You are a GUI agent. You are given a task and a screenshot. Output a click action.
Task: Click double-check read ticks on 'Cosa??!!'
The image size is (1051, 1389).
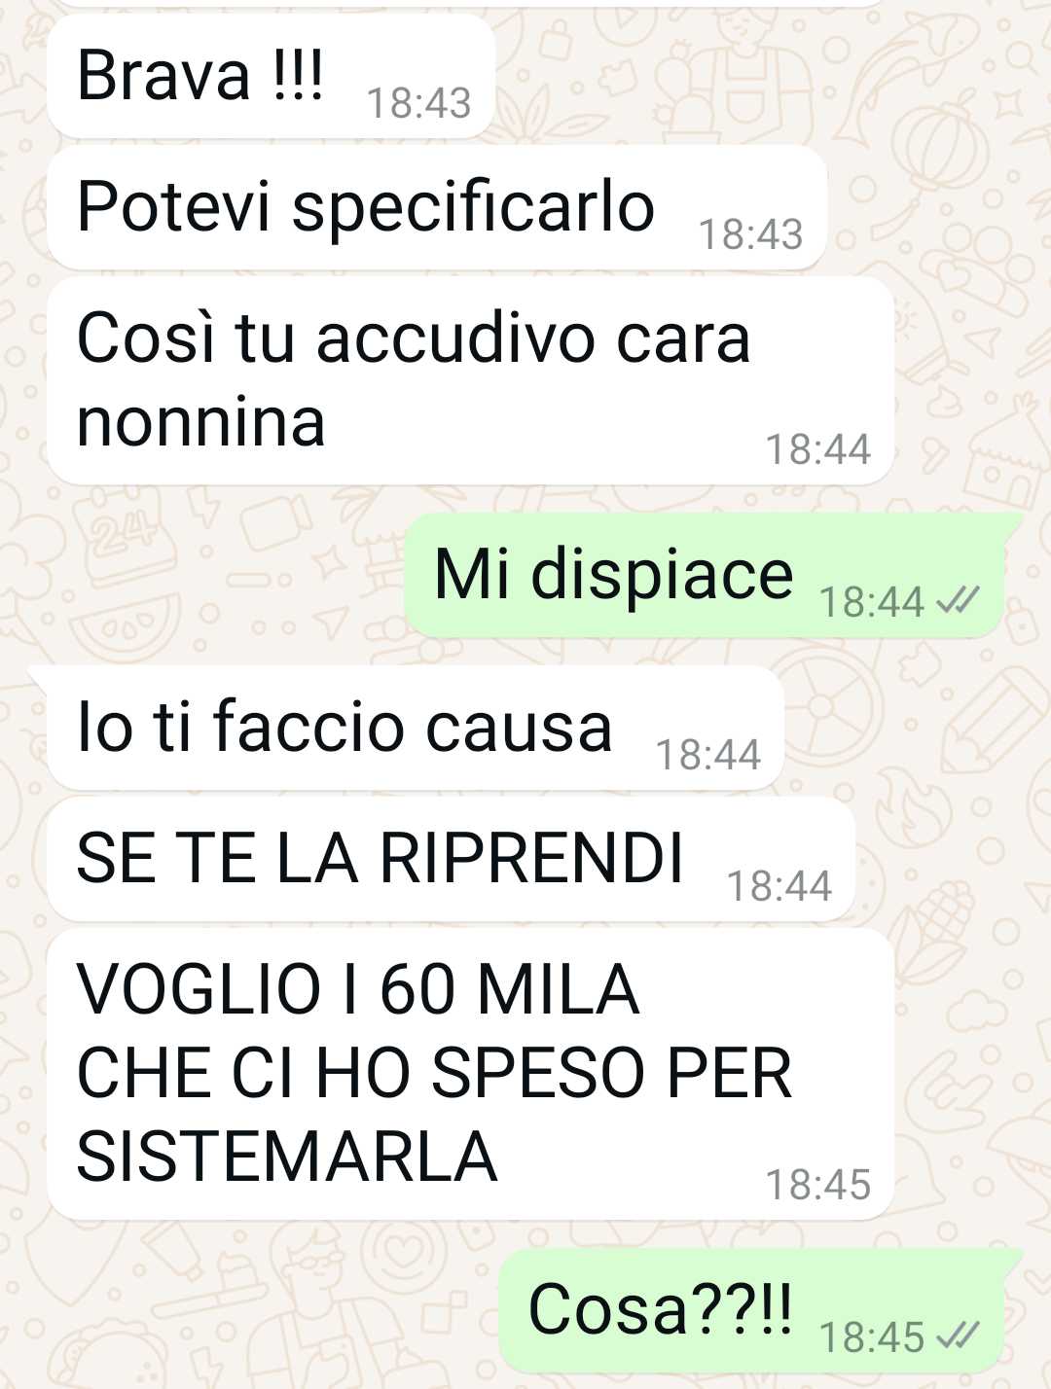tap(958, 1337)
